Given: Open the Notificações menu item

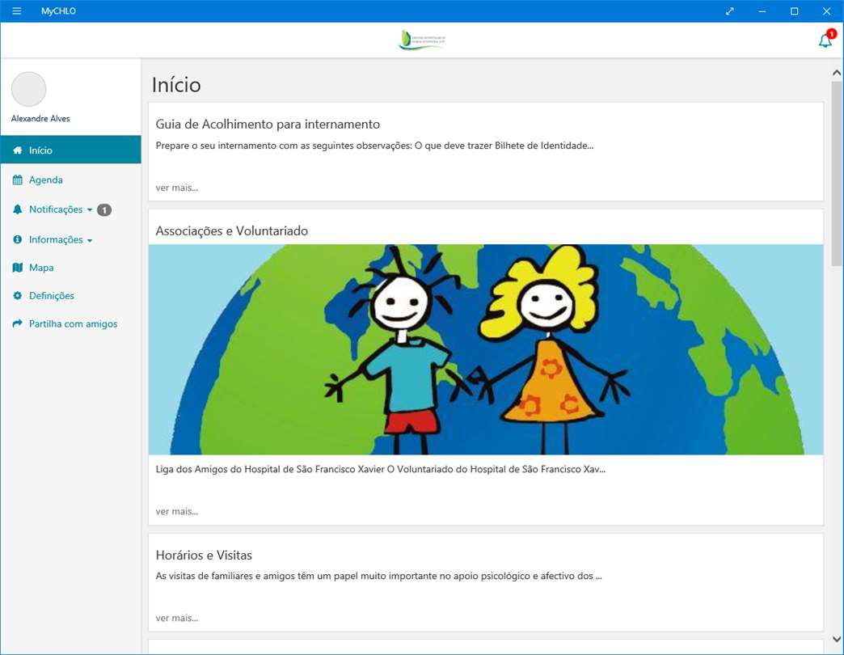Looking at the screenshot, I should (70, 209).
